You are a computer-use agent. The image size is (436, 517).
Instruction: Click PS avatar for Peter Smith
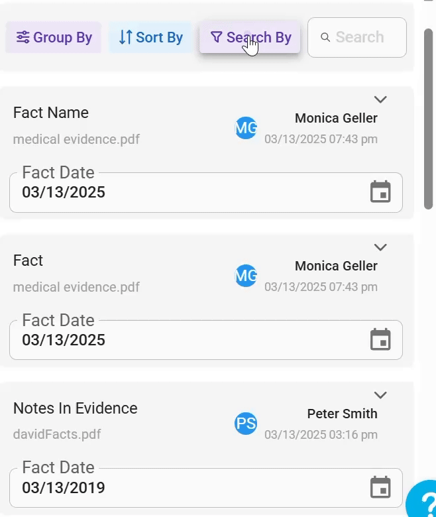(x=246, y=424)
